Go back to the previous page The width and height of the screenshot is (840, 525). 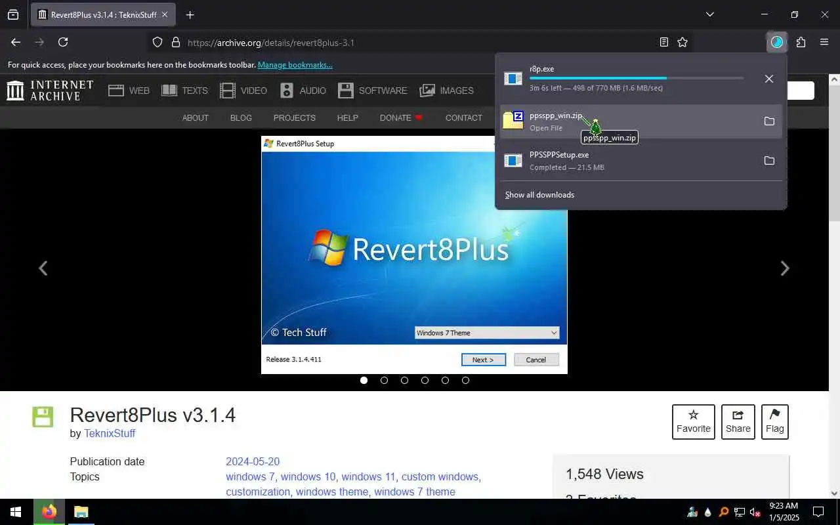tap(16, 42)
